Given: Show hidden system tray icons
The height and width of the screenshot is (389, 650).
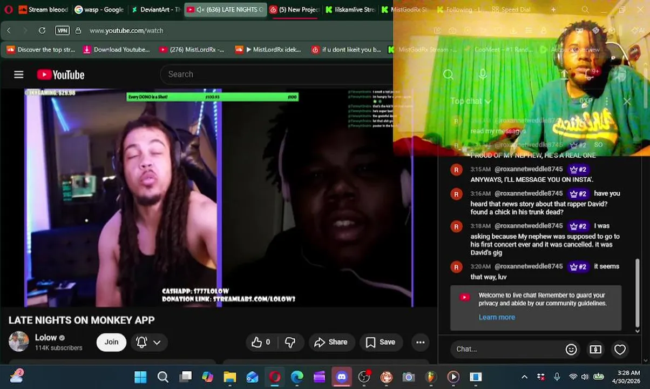Looking at the screenshot, I should click(524, 377).
